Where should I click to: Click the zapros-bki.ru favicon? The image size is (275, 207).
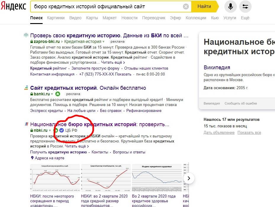[26, 35]
